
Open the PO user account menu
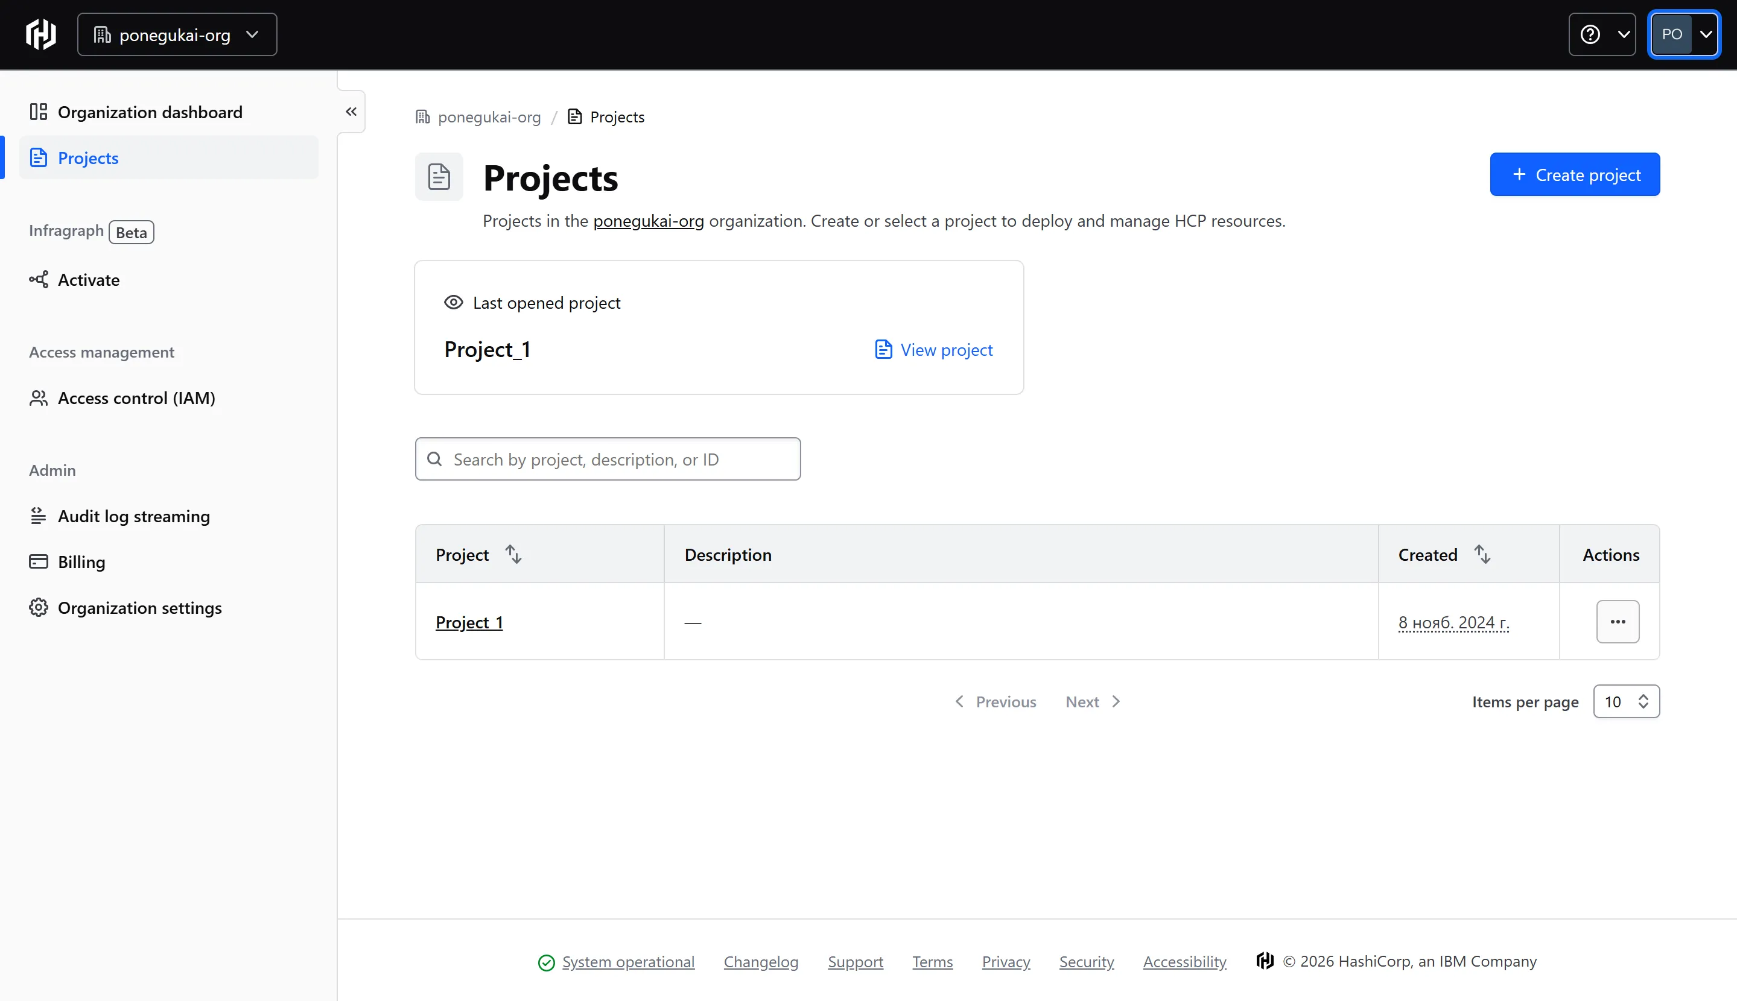click(1683, 34)
